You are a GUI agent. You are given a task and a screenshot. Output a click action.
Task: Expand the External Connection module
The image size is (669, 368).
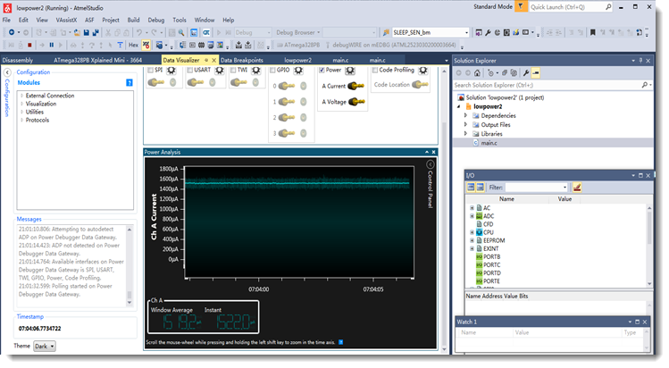21,96
